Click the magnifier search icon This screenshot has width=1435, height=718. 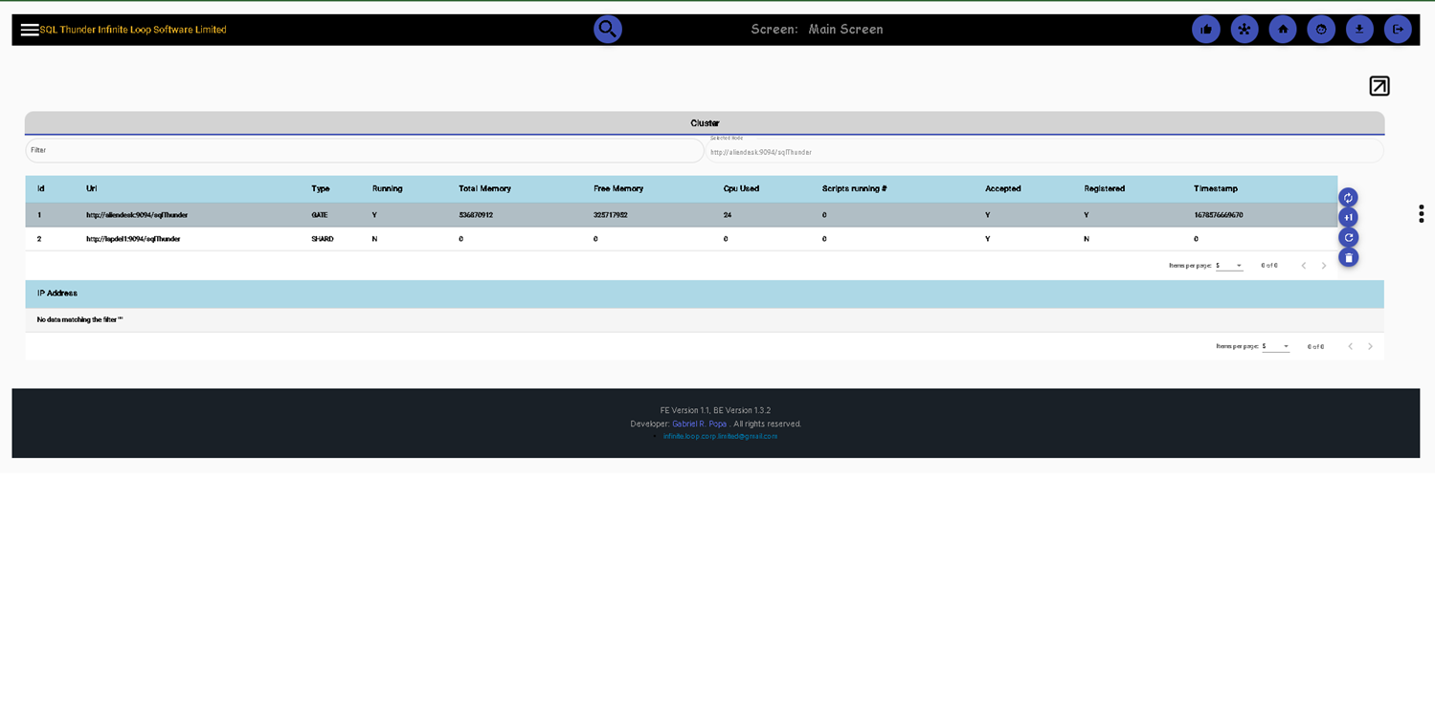point(608,29)
